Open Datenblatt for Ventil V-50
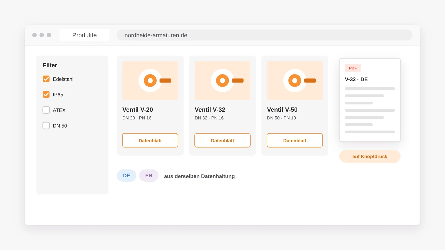Viewport: 445px width, 250px height. pos(295,140)
